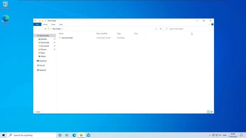This screenshot has width=246, height=138.
Task: Click the Search for anything taskbar box
Action: click(32, 135)
